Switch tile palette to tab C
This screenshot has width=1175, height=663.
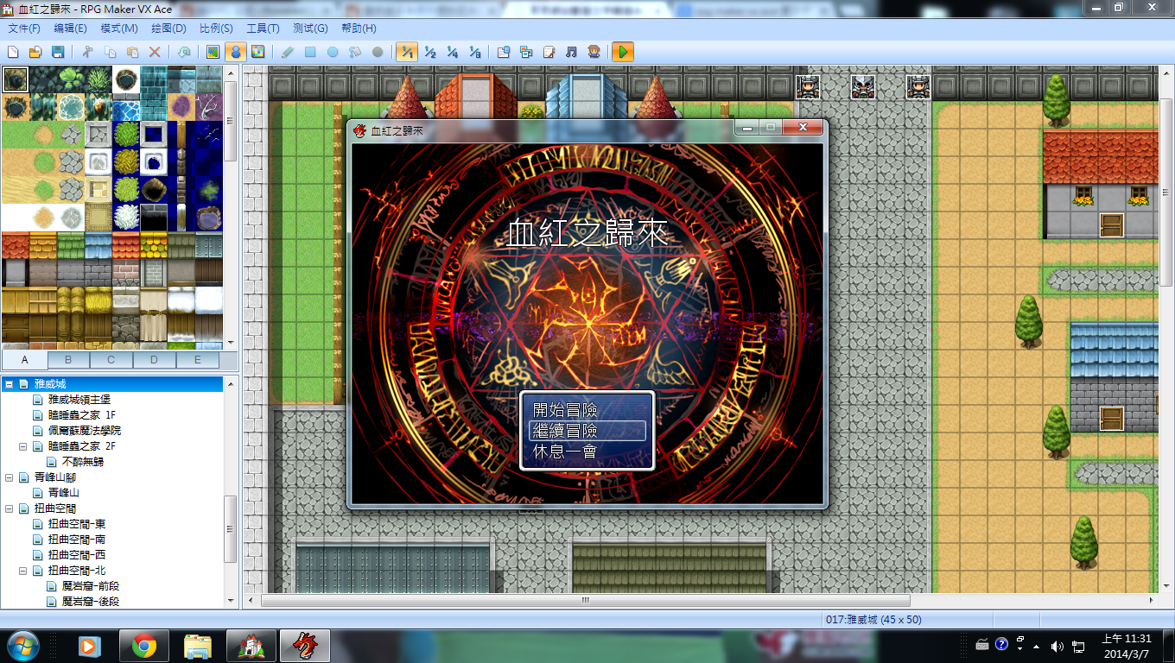point(111,360)
